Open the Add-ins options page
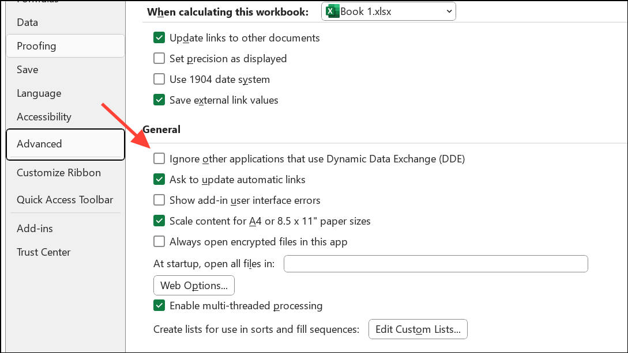Image resolution: width=628 pixels, height=353 pixels. click(x=35, y=229)
